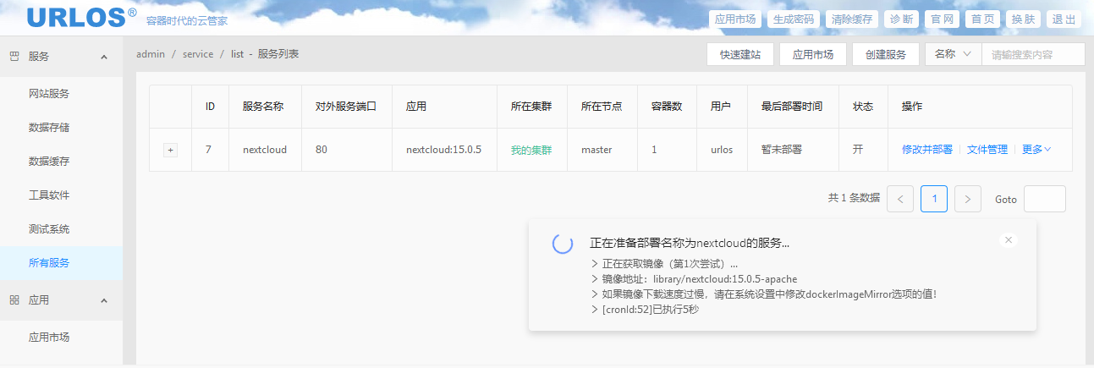The height and width of the screenshot is (368, 1094).
Task: Click the urlos user cell
Action: 722,150
